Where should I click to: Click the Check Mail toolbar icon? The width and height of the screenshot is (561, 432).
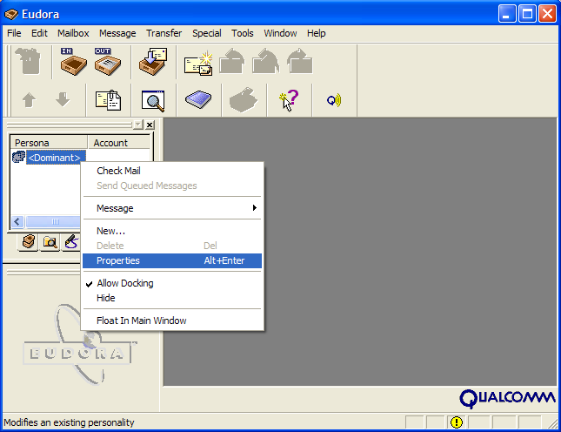point(153,62)
